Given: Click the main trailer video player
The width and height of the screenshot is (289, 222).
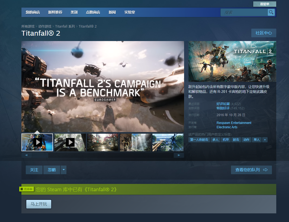Looking at the screenshot, I should pyautogui.click(x=103, y=86).
